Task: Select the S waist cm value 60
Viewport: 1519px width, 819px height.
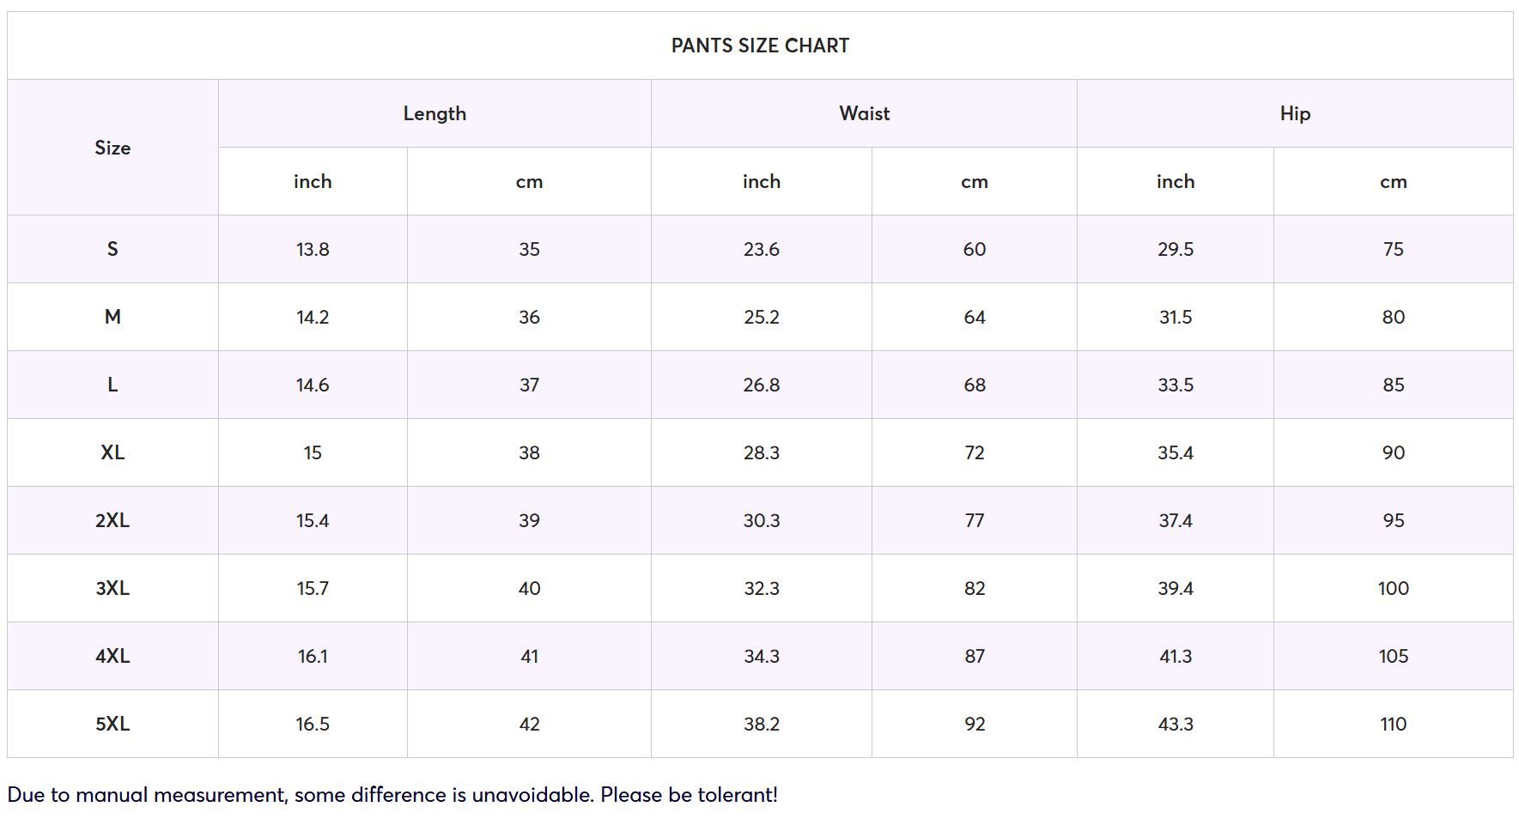Action: tap(975, 249)
